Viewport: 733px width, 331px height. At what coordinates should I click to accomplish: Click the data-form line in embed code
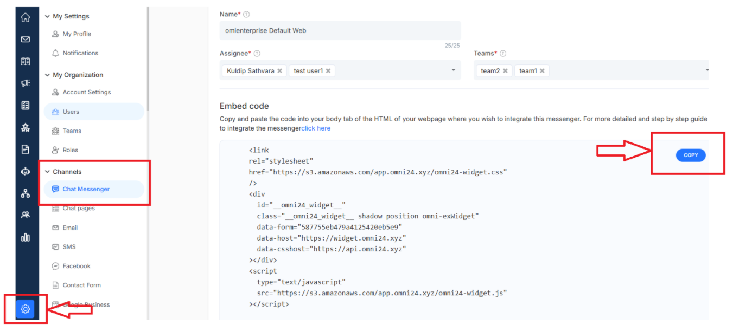[330, 227]
